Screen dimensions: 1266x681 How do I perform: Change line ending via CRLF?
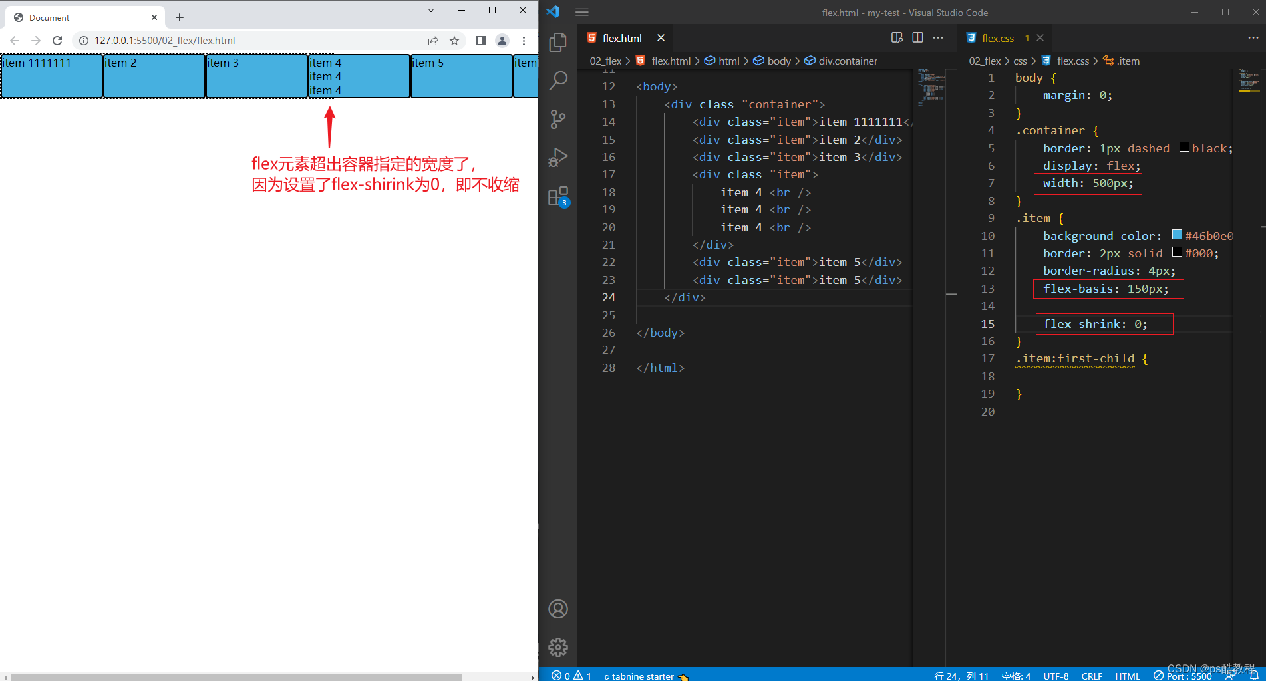[x=1092, y=676]
